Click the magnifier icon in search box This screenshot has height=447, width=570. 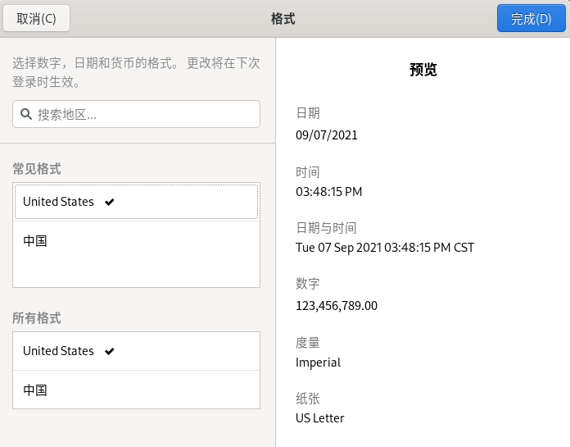pyautogui.click(x=26, y=115)
